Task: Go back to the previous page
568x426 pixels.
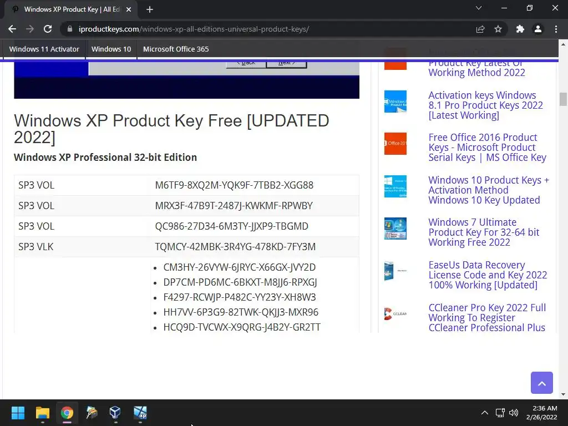Action: coord(12,29)
